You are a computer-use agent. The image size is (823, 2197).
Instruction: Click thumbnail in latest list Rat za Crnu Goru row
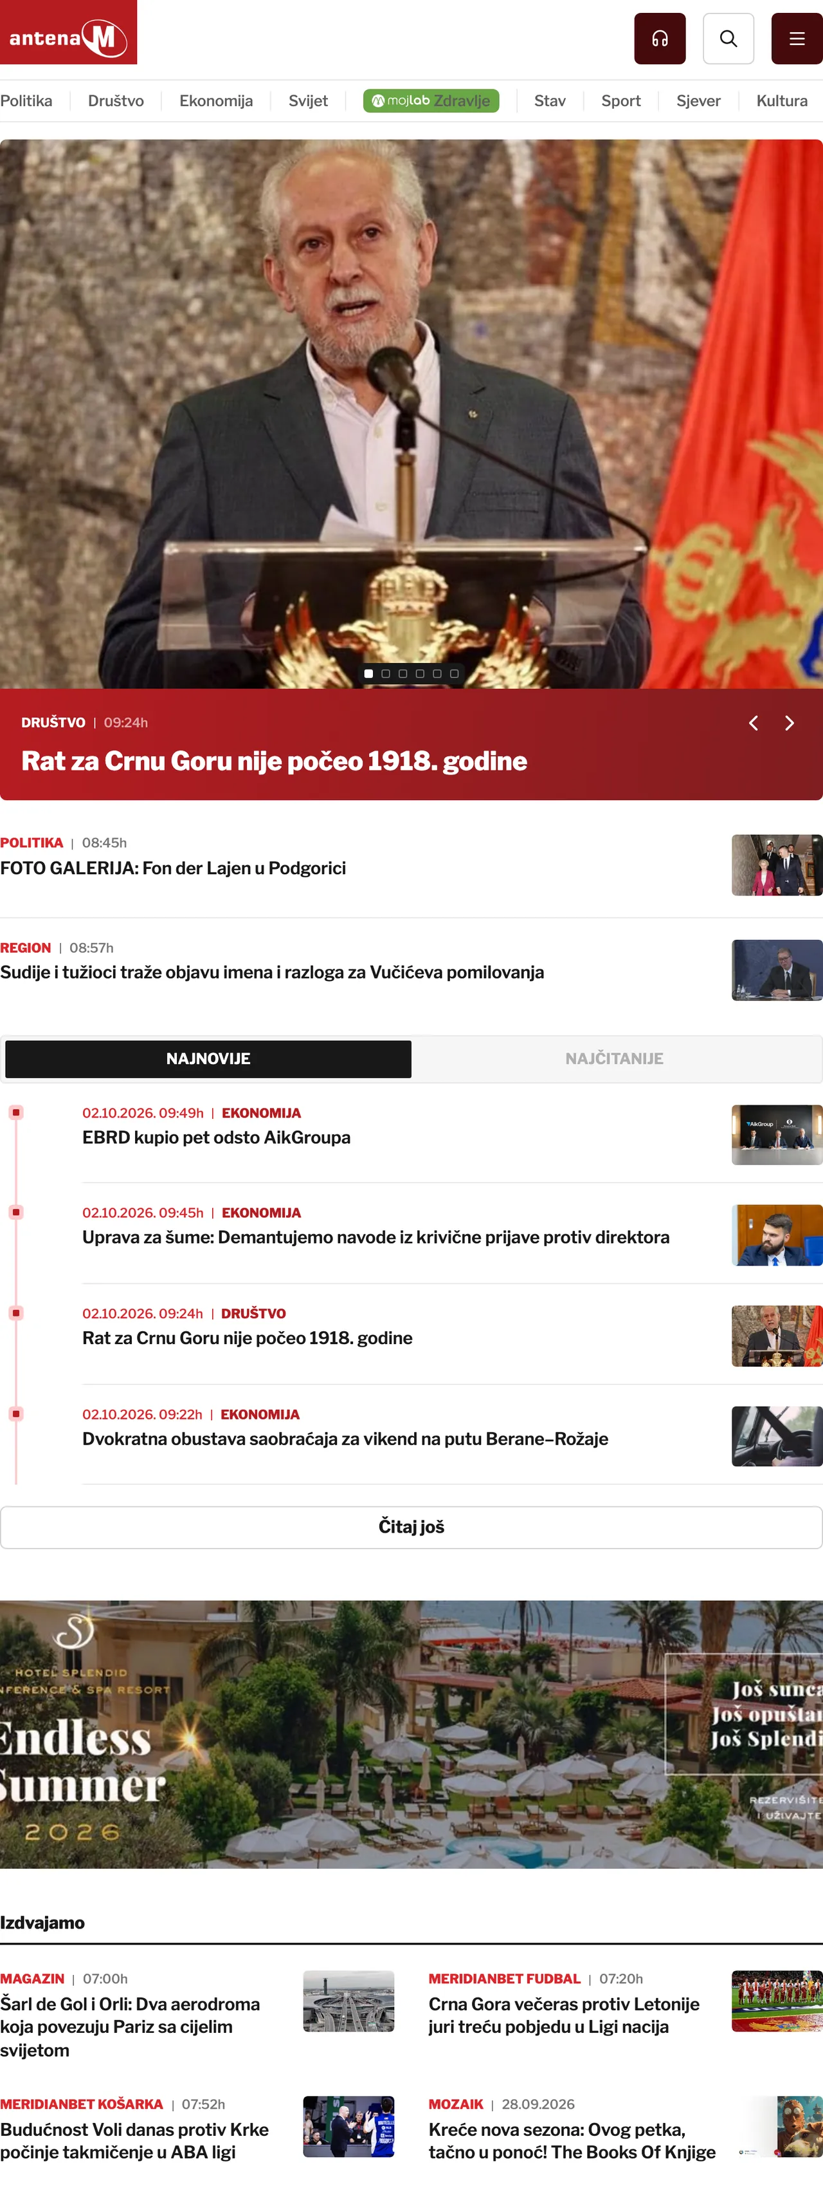click(x=777, y=1336)
